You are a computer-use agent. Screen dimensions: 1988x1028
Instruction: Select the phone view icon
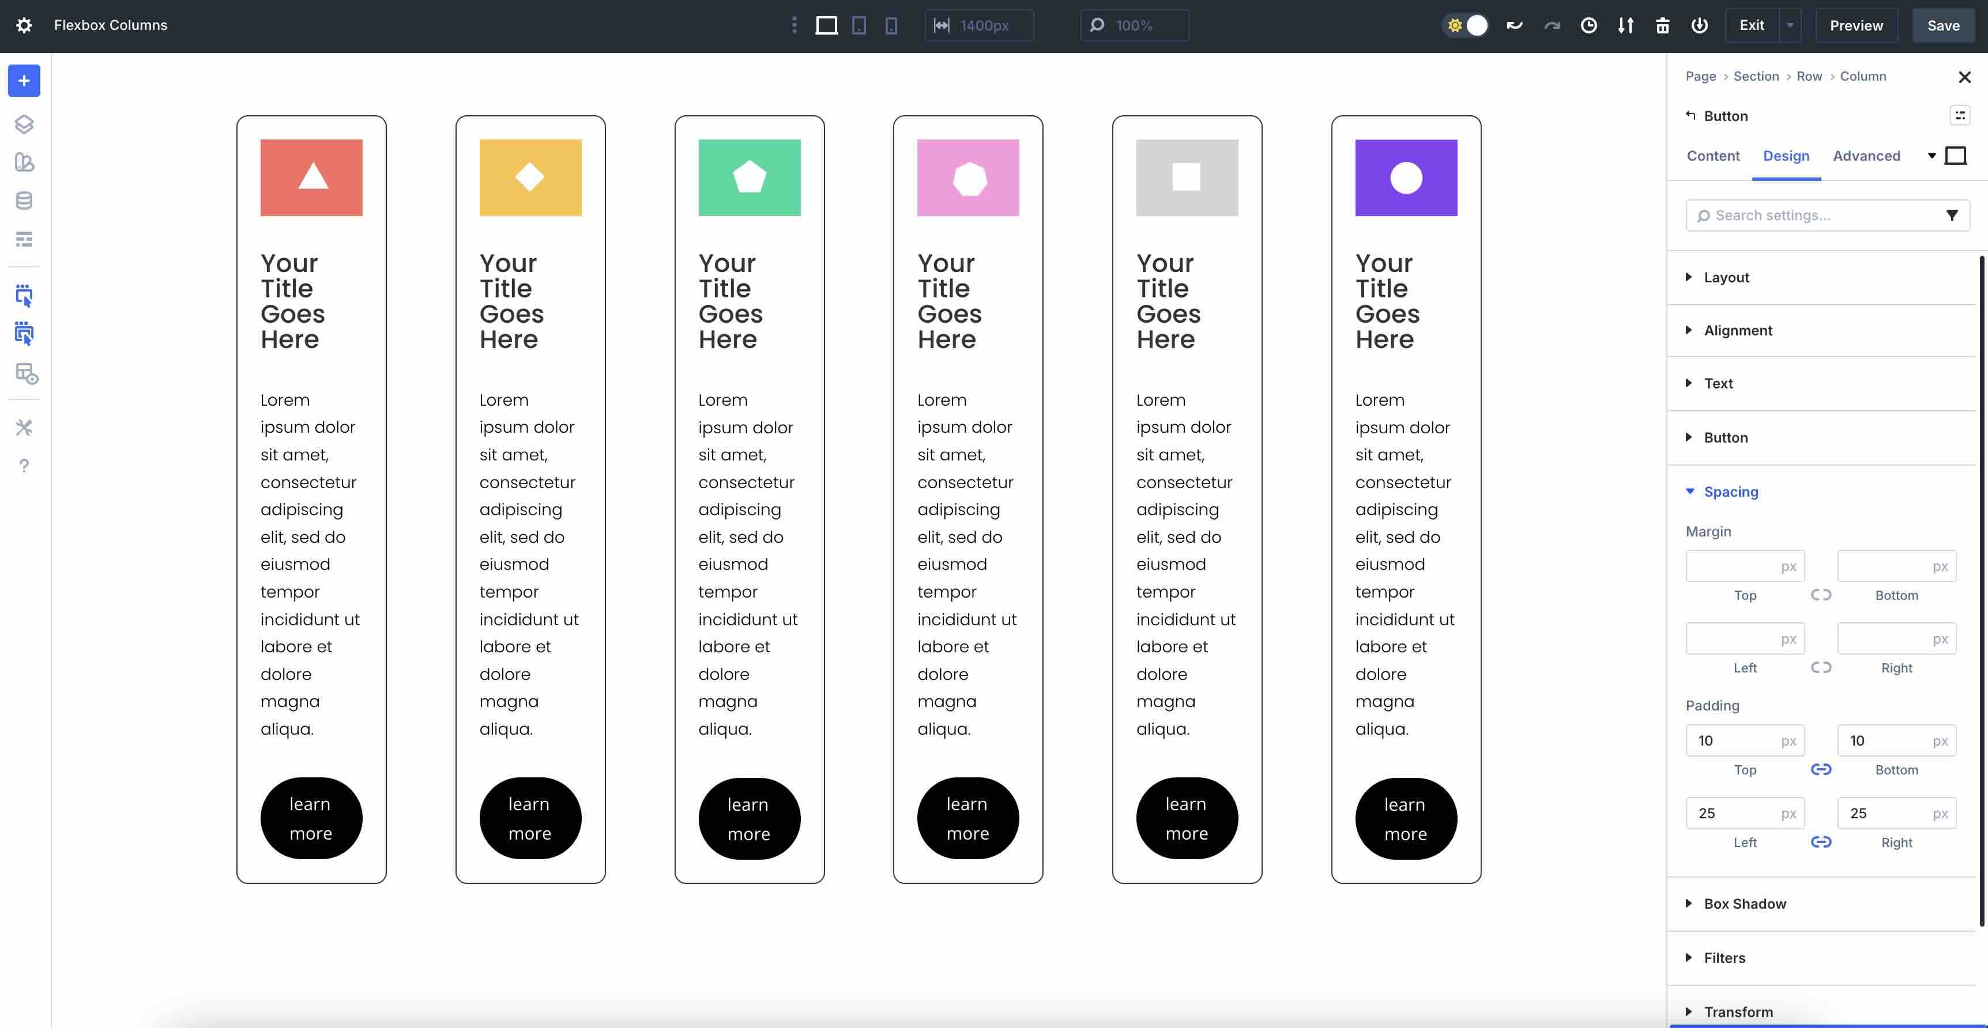(891, 25)
